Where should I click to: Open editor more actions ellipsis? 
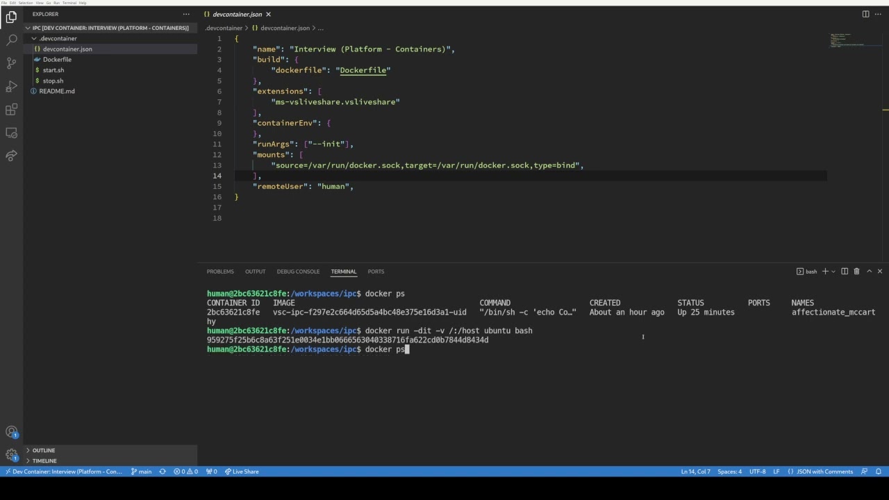pos(879,14)
